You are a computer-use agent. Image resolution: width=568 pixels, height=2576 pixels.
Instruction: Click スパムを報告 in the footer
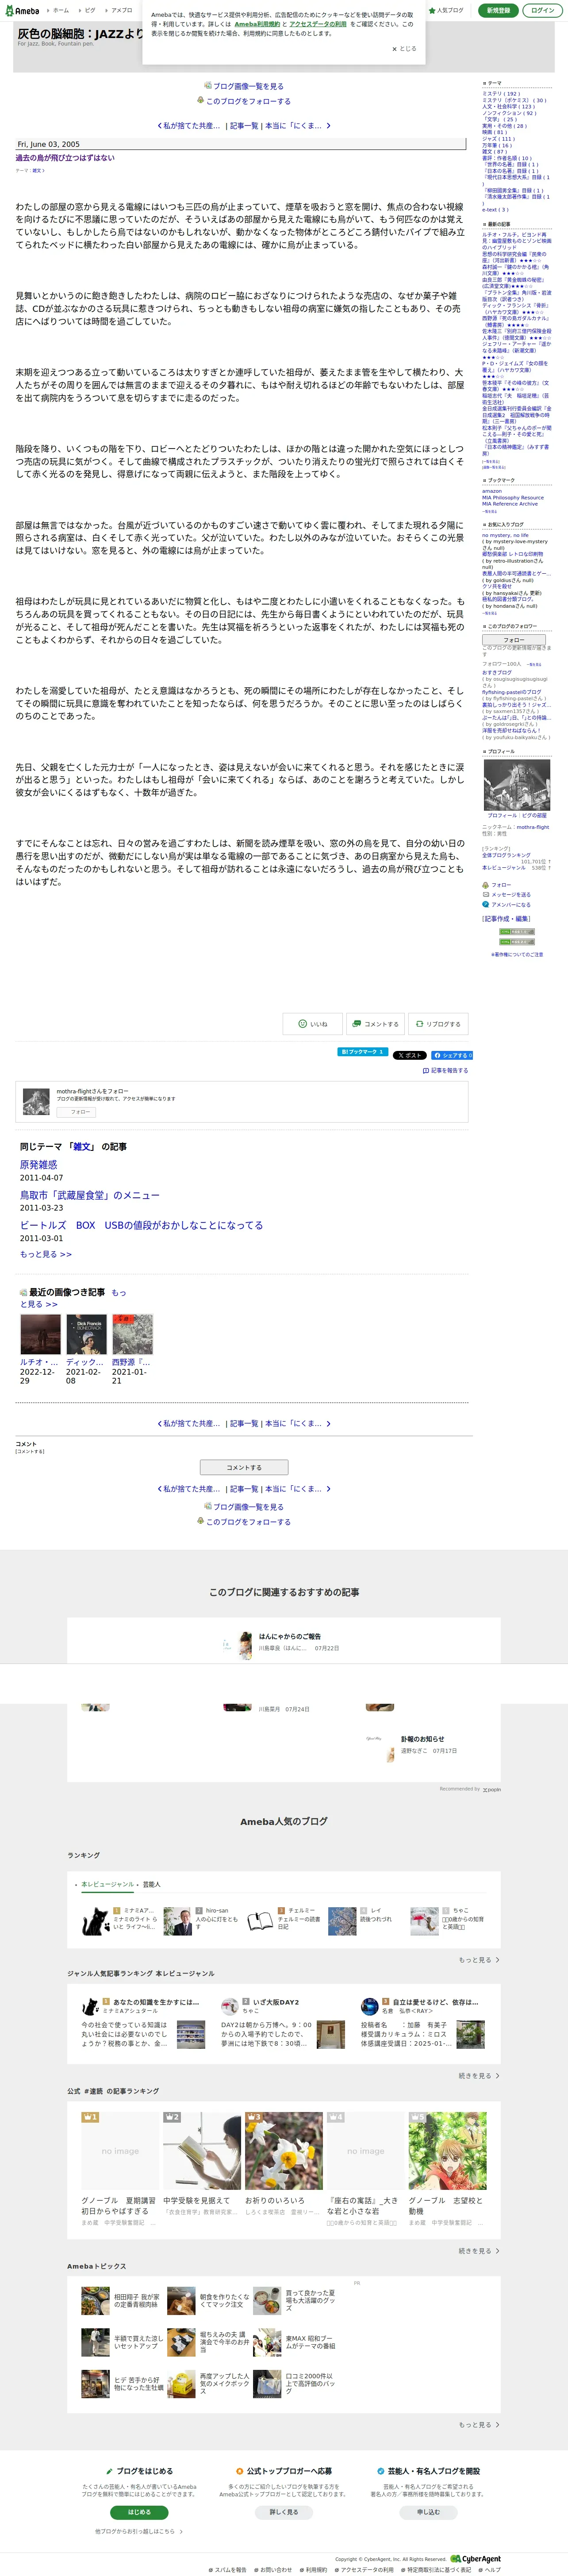pyautogui.click(x=228, y=2570)
